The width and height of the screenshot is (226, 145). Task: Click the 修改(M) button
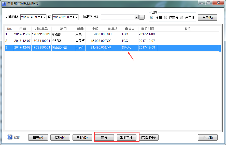pyautogui.click(x=60, y=138)
